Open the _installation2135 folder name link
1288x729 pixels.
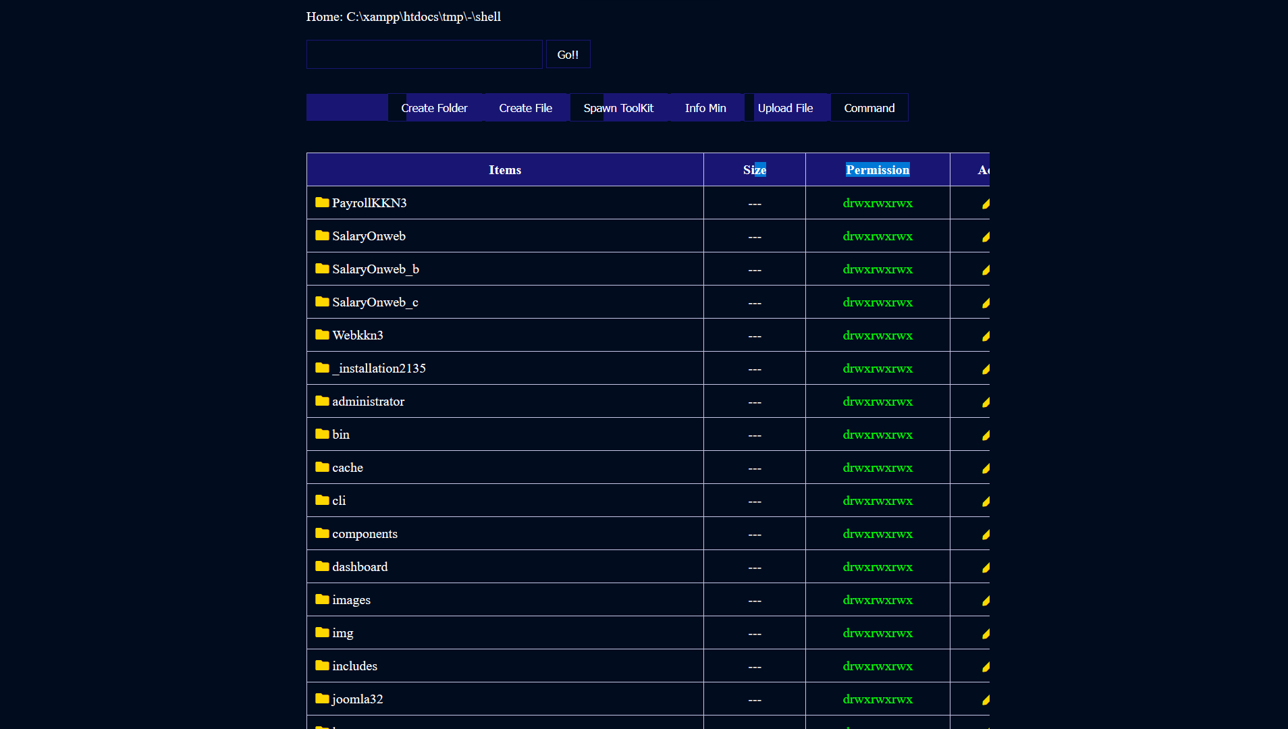pyautogui.click(x=379, y=369)
